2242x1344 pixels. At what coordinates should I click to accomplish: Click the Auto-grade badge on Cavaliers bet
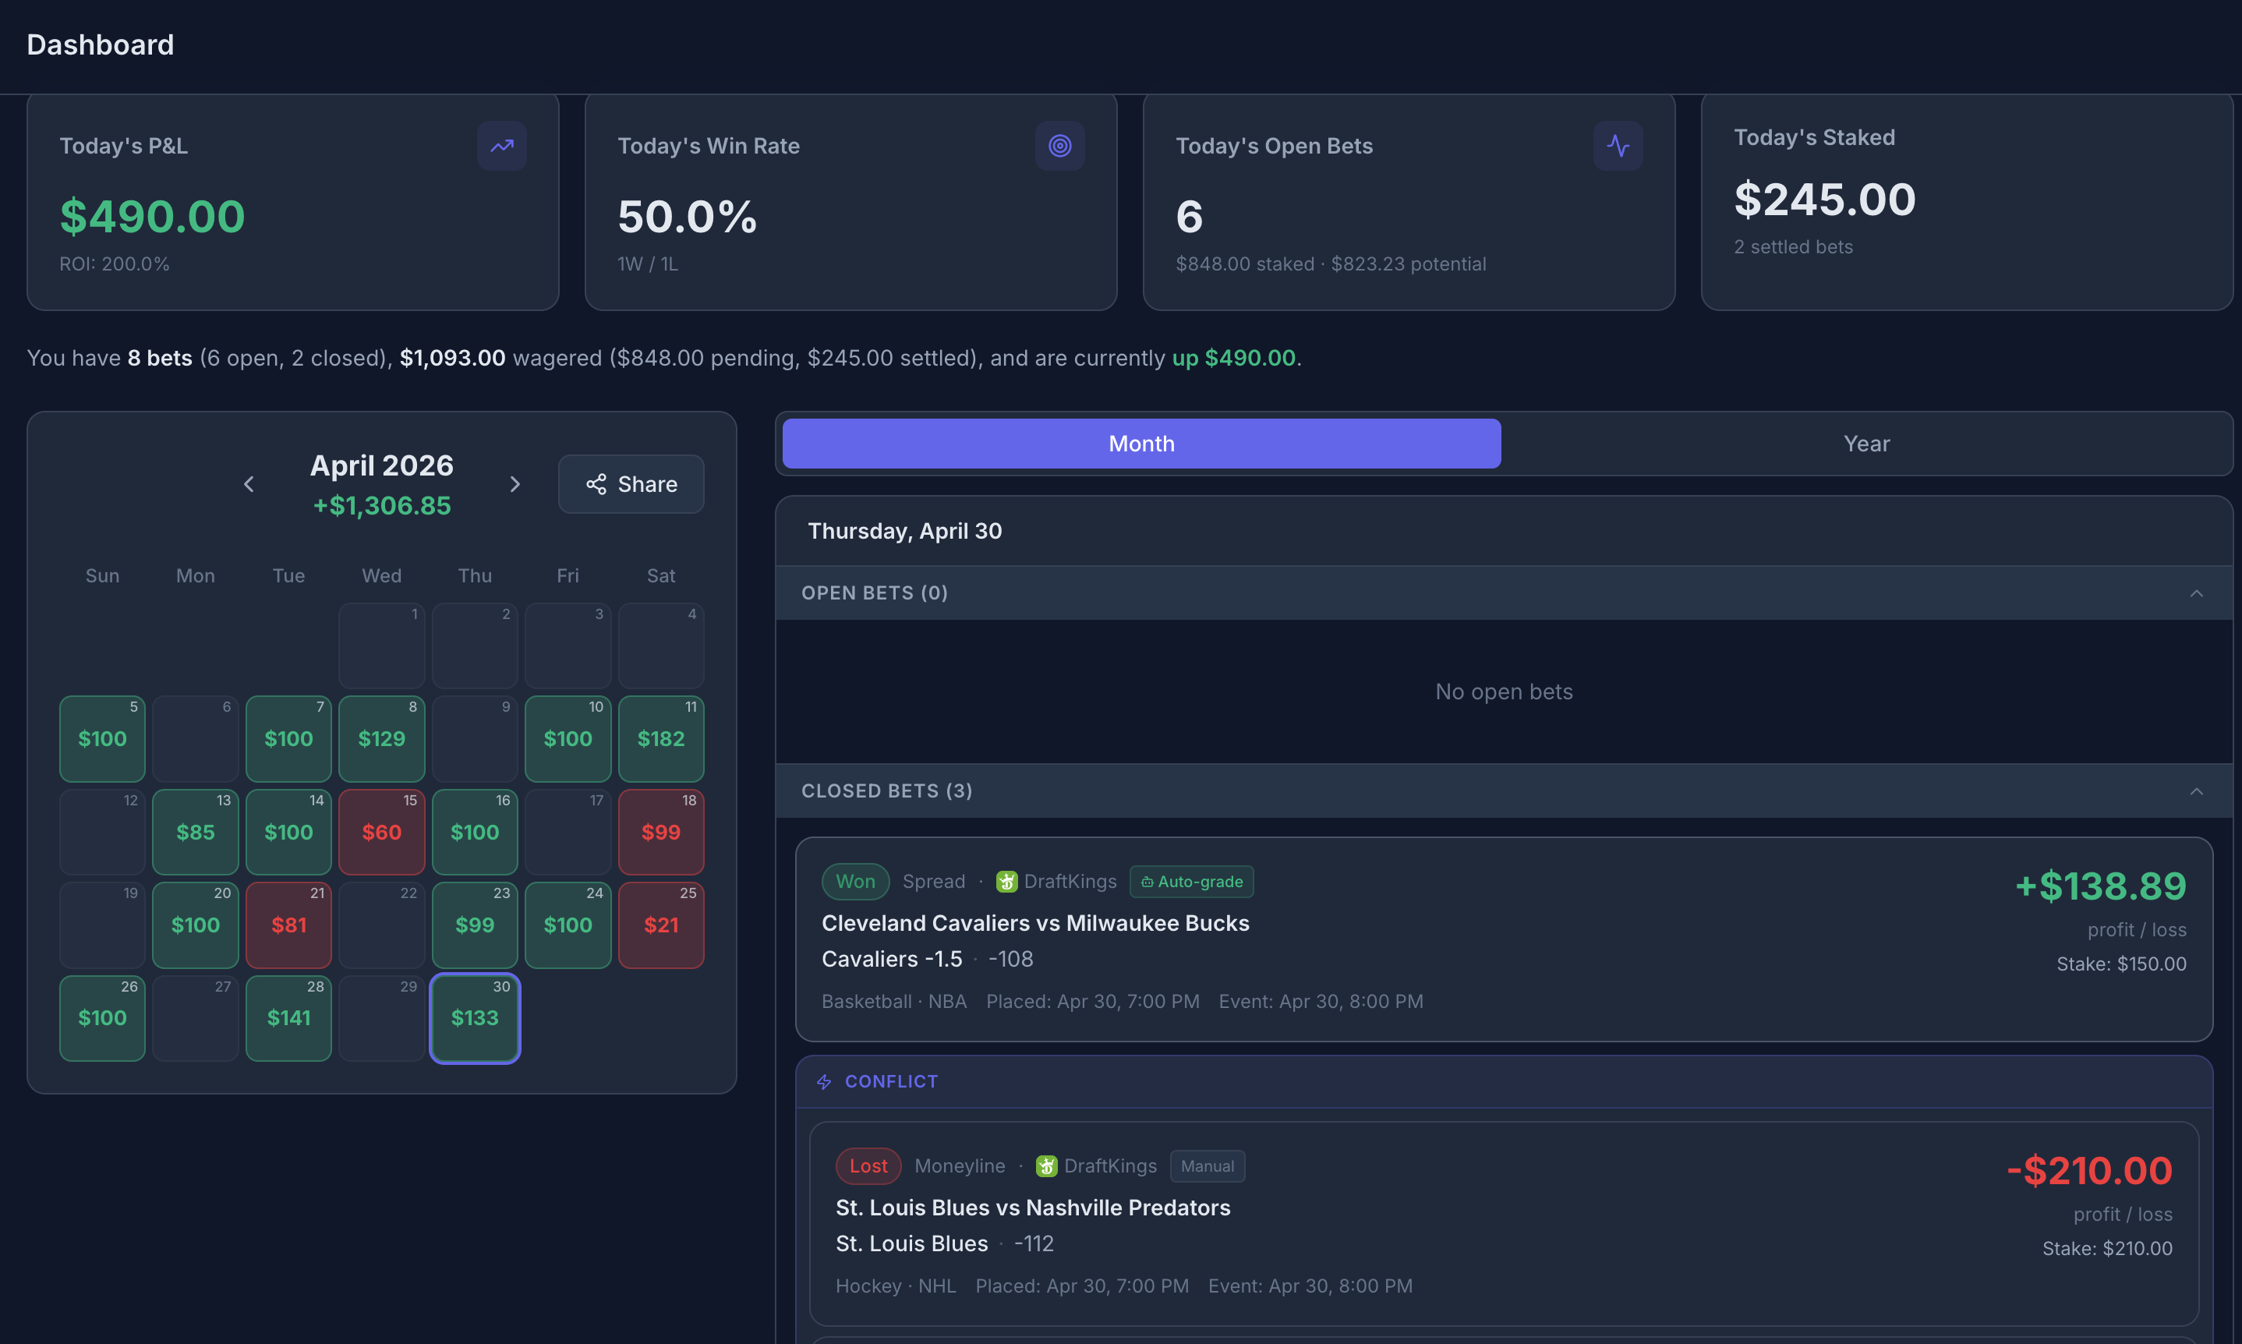1190,881
